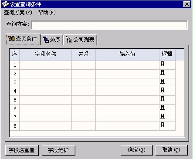Click the 输入值 cell in row 4
The height and width of the screenshot is (159, 193).
pyautogui.click(x=127, y=91)
